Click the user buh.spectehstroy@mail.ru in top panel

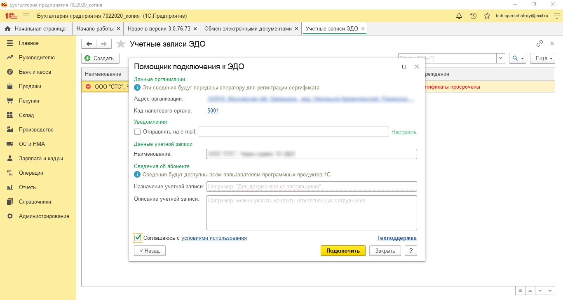522,16
